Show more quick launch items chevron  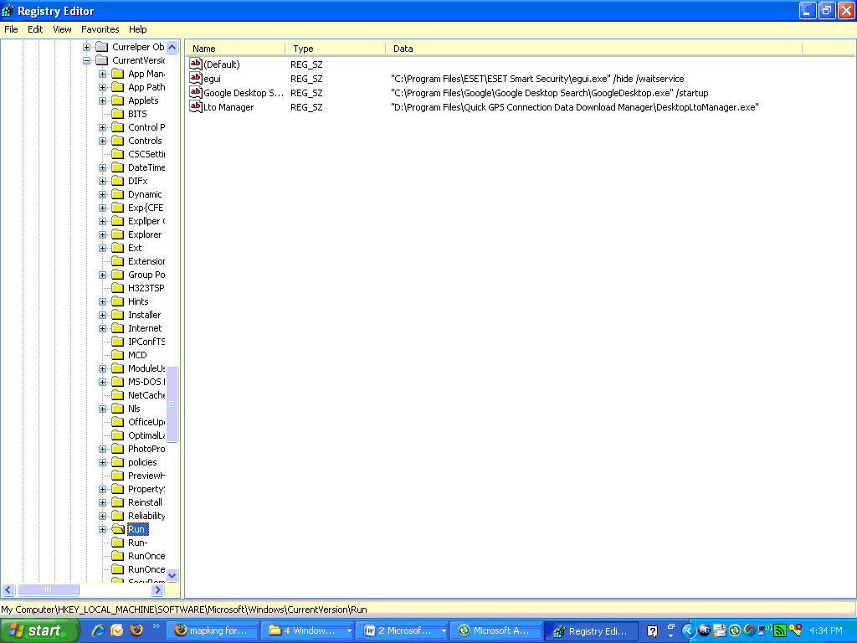156,626
